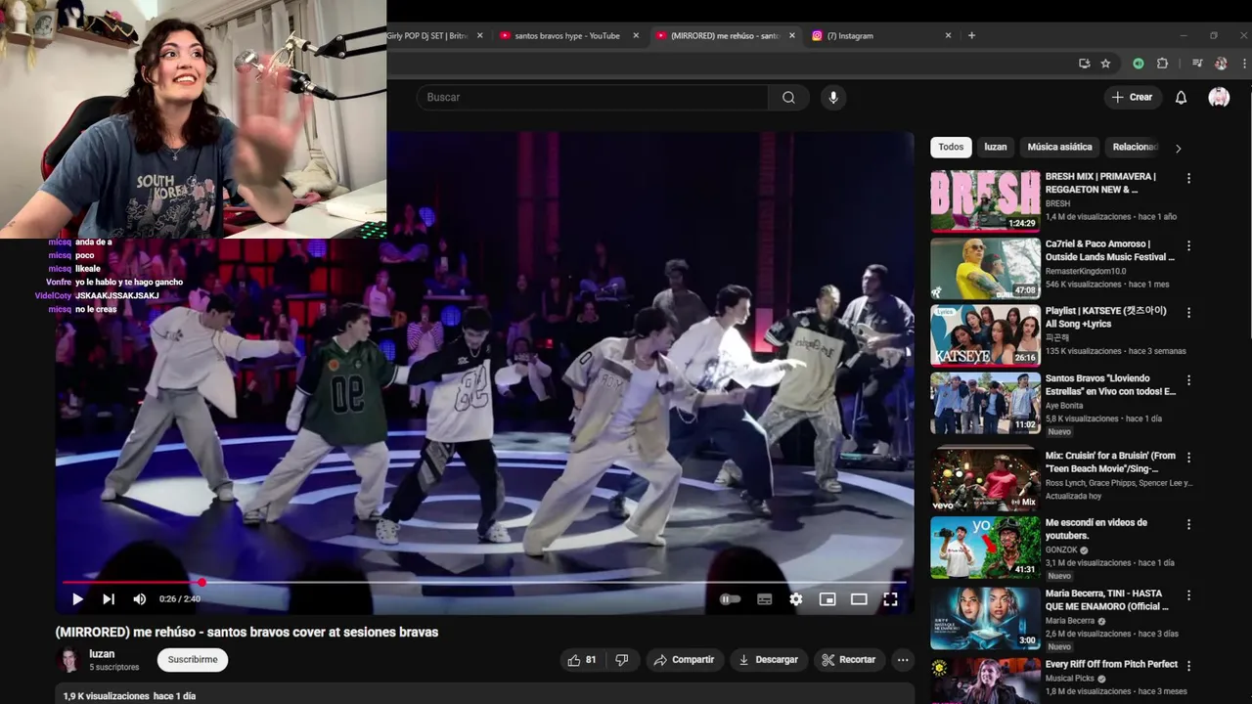
Task: Like the video with 81 likes
Action: (x=582, y=660)
